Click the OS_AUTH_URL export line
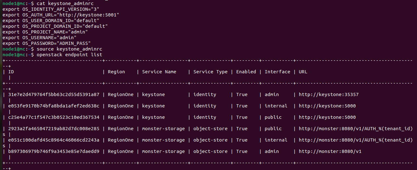The width and height of the screenshot is (417, 170). [61, 15]
